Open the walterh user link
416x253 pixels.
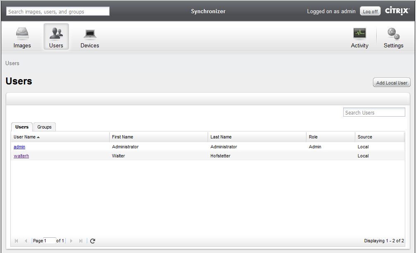21,156
